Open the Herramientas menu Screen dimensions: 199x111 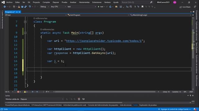[x=84, y=2]
